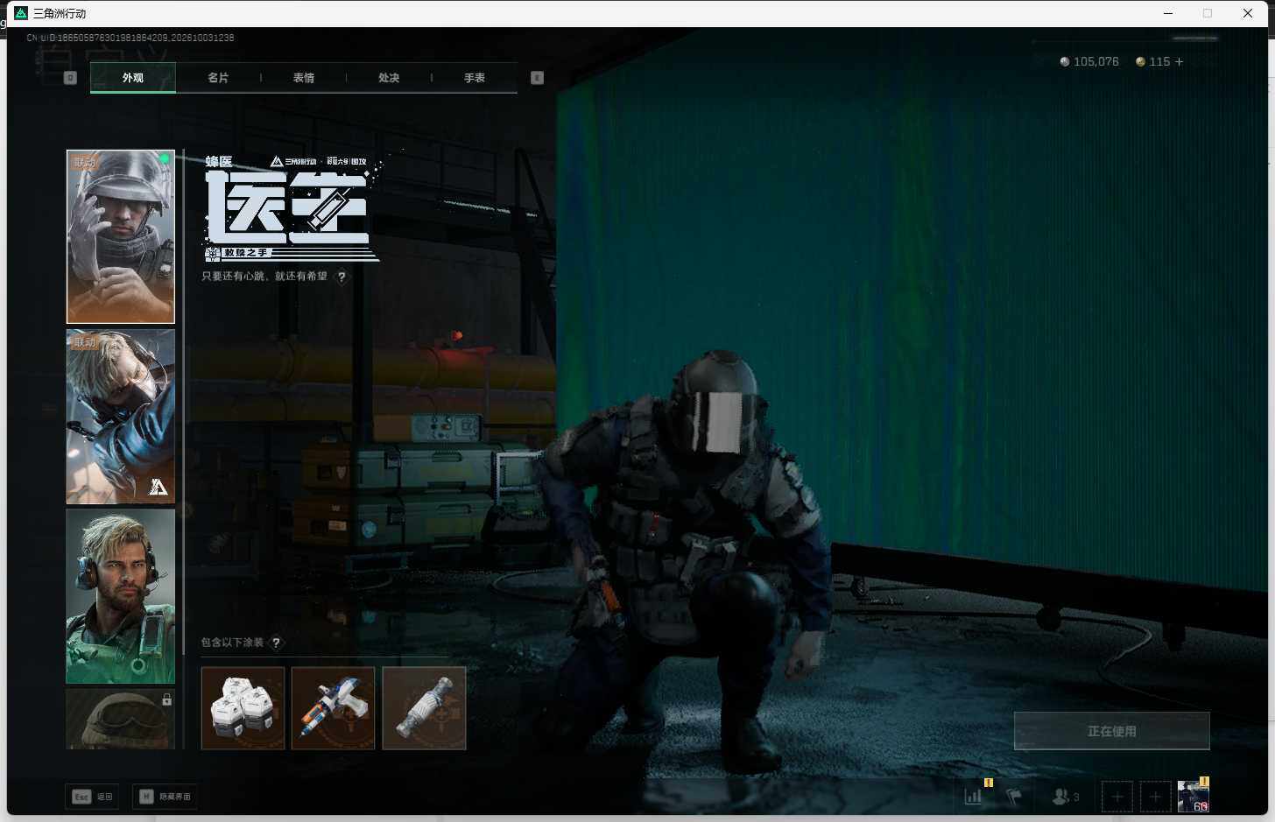Click the Esc 返回 back button
This screenshot has height=822, width=1275.
click(x=93, y=797)
